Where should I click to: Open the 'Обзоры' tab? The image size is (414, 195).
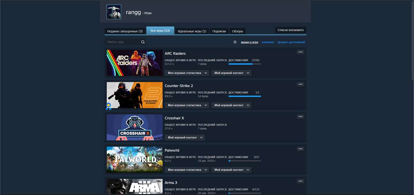[x=237, y=31]
